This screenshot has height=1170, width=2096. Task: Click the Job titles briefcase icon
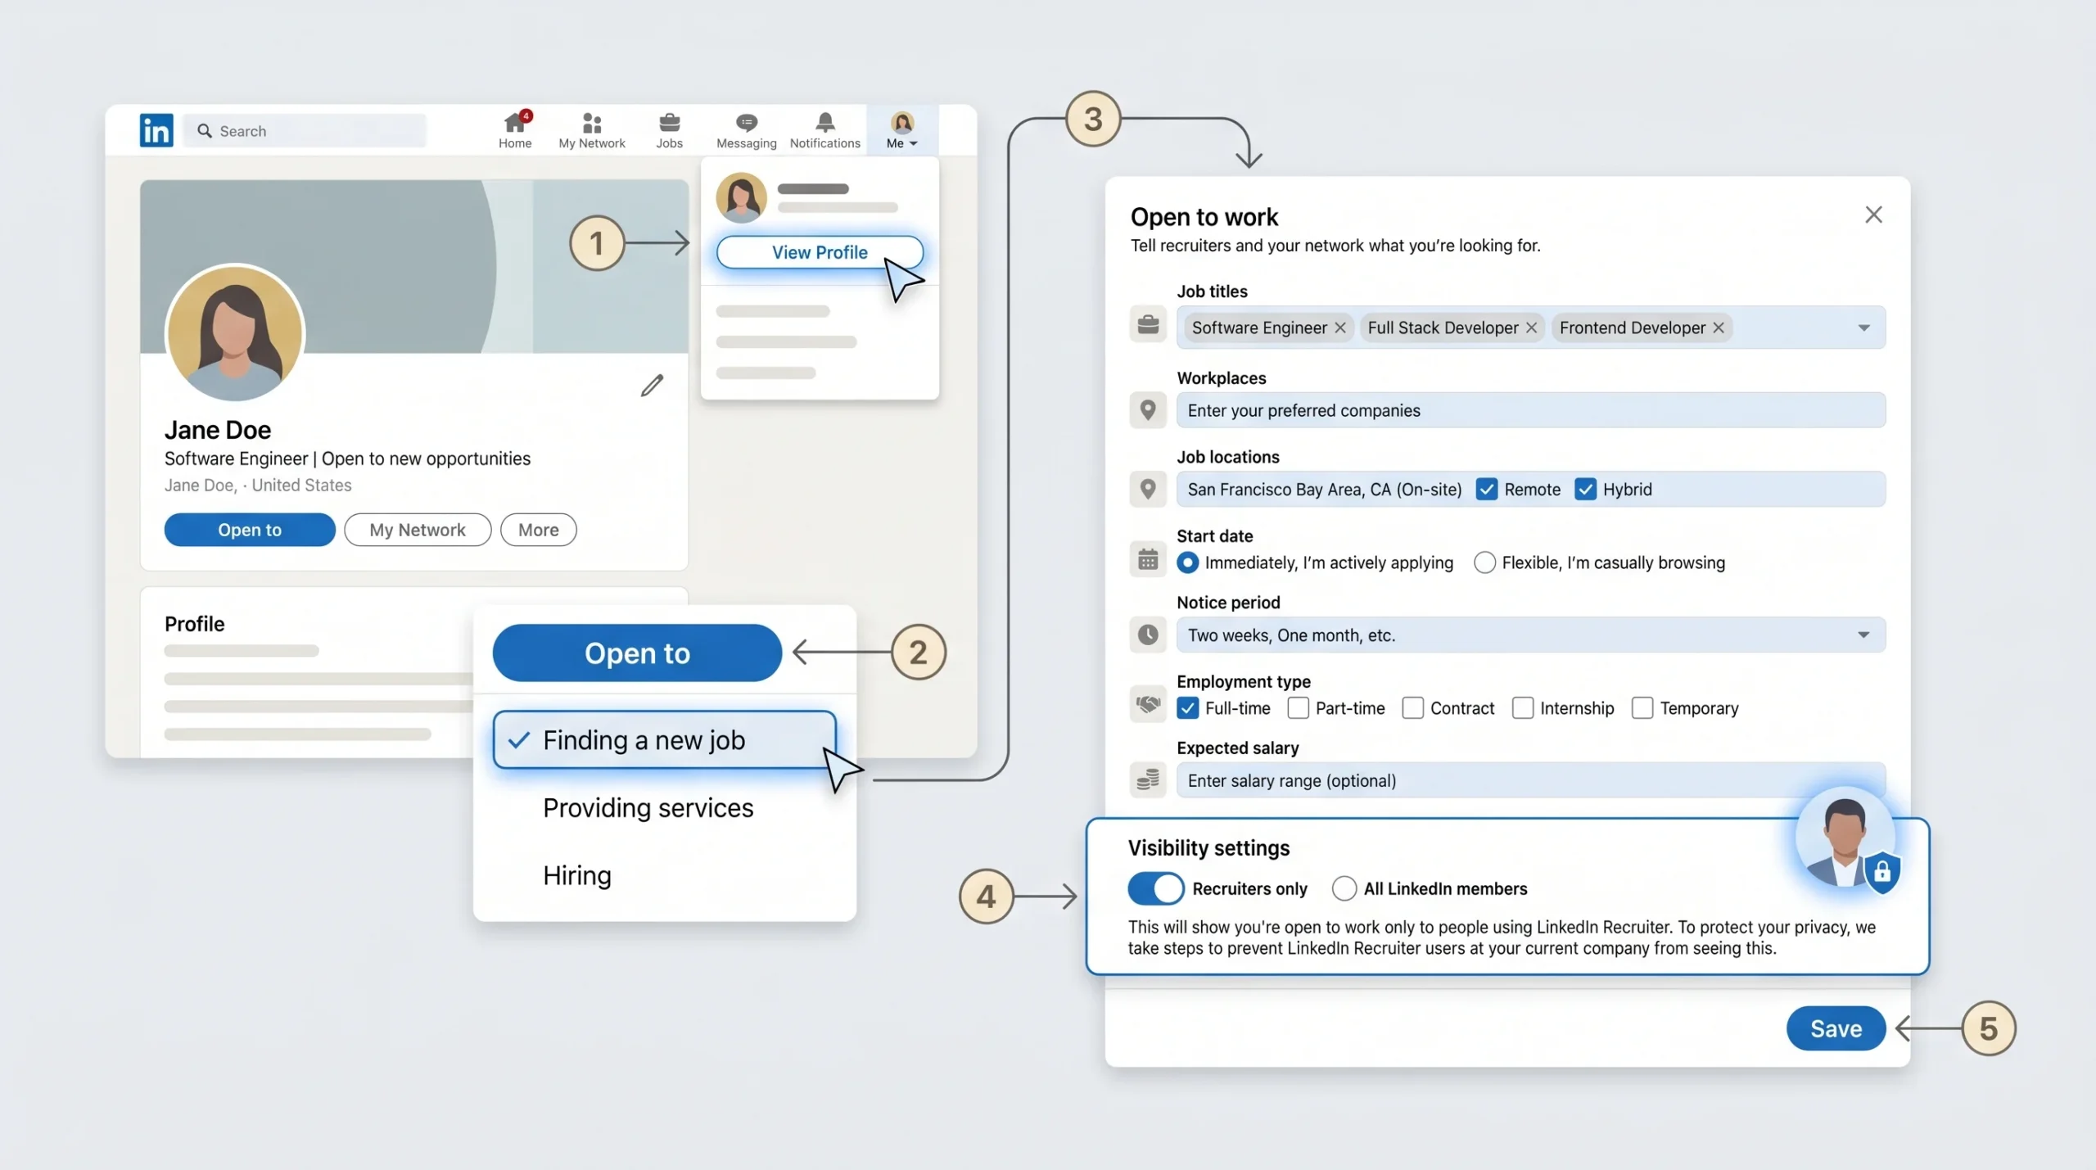pos(1148,325)
